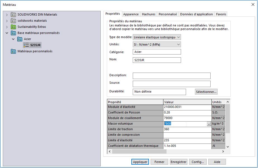Collapse the Base matériaux personnalisés node
This screenshot has width=258, height=168.
pos(7,33)
